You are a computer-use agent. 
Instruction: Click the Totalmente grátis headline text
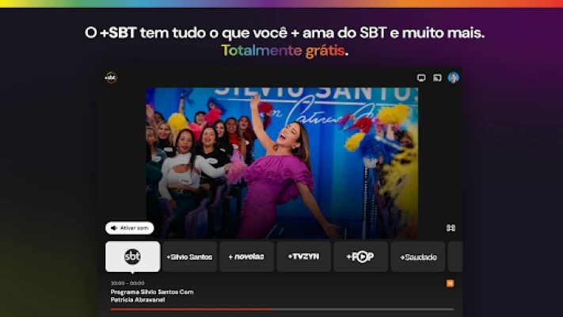285,51
